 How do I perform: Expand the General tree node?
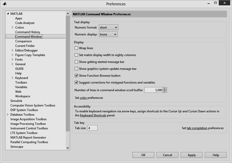click(12, 64)
